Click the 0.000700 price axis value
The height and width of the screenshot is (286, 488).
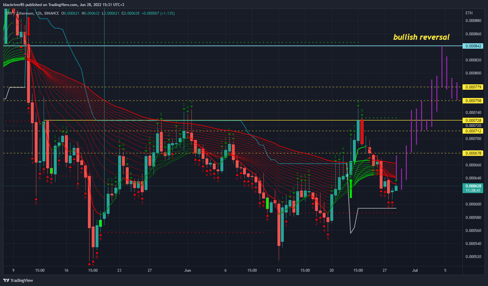pos(473,139)
